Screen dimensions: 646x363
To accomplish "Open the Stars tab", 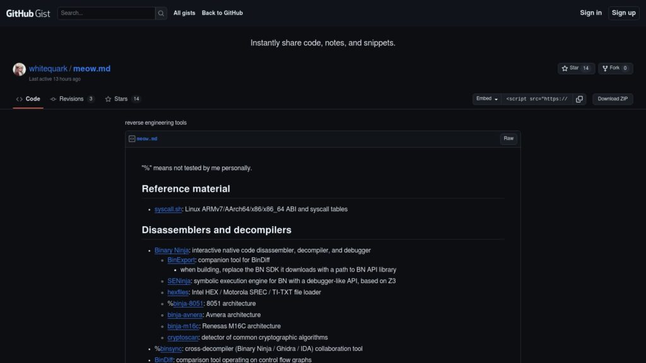I will 123,99.
